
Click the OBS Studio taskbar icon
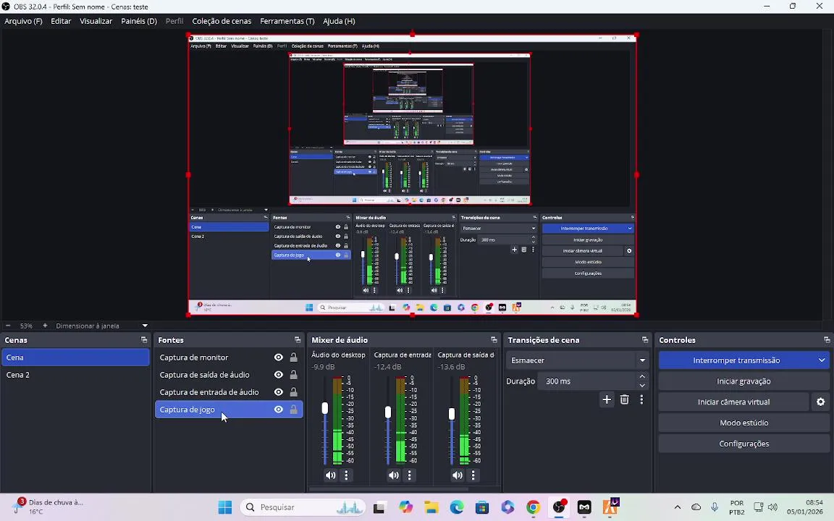tap(559, 507)
